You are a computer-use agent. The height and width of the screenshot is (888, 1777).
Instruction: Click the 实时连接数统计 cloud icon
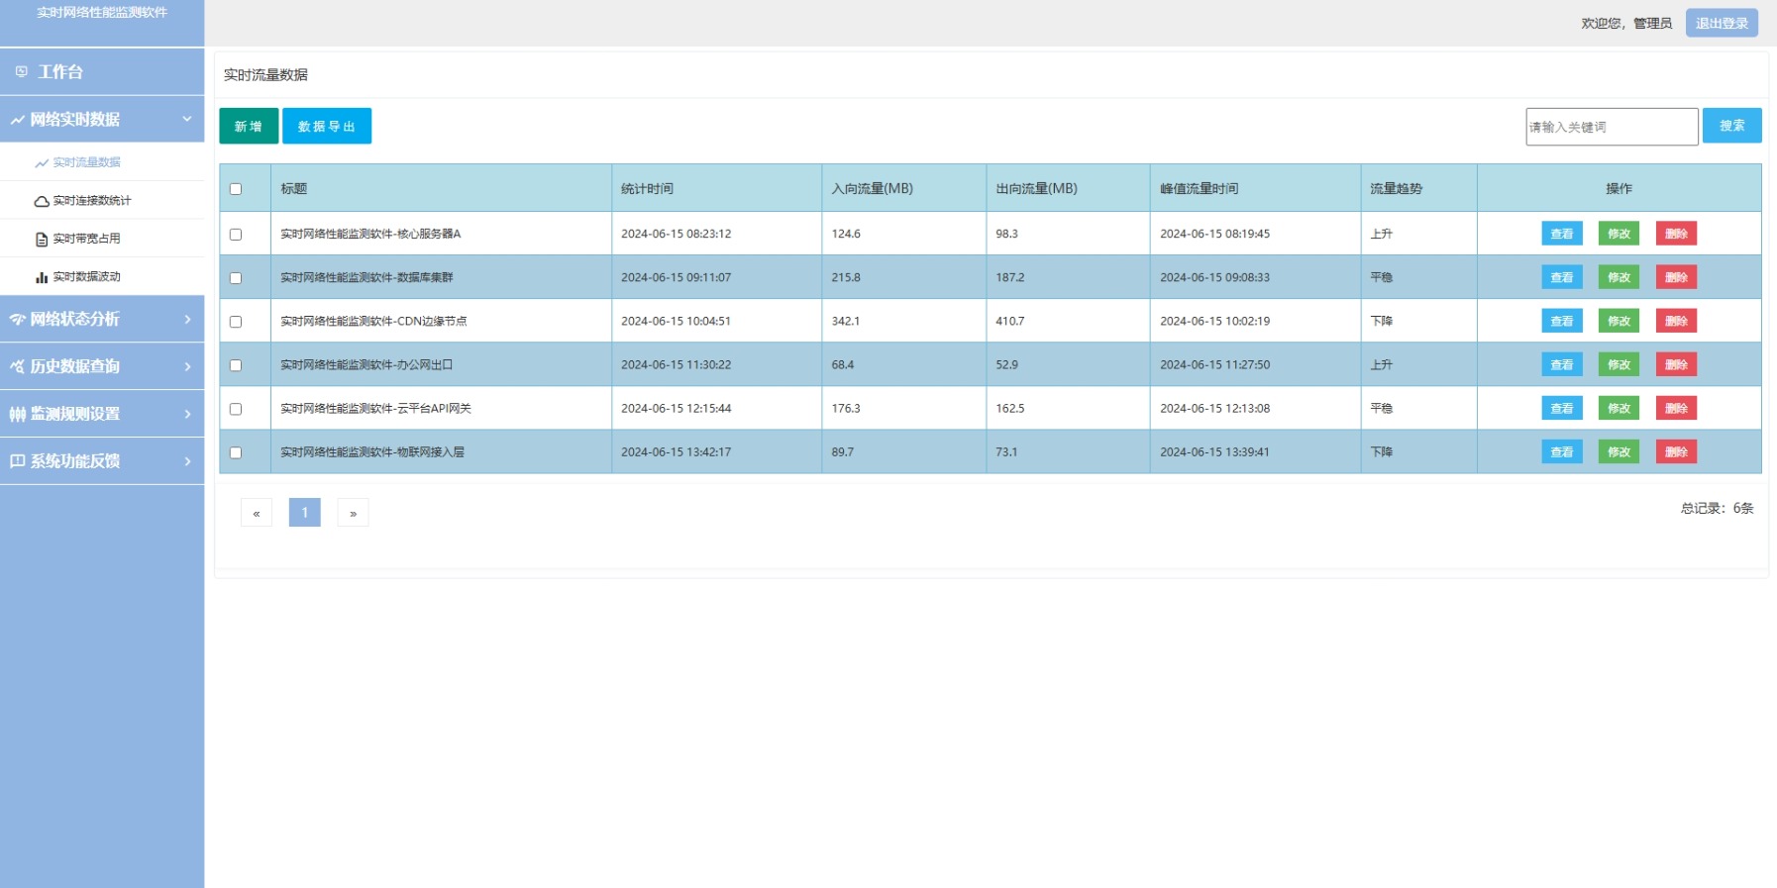[42, 201]
